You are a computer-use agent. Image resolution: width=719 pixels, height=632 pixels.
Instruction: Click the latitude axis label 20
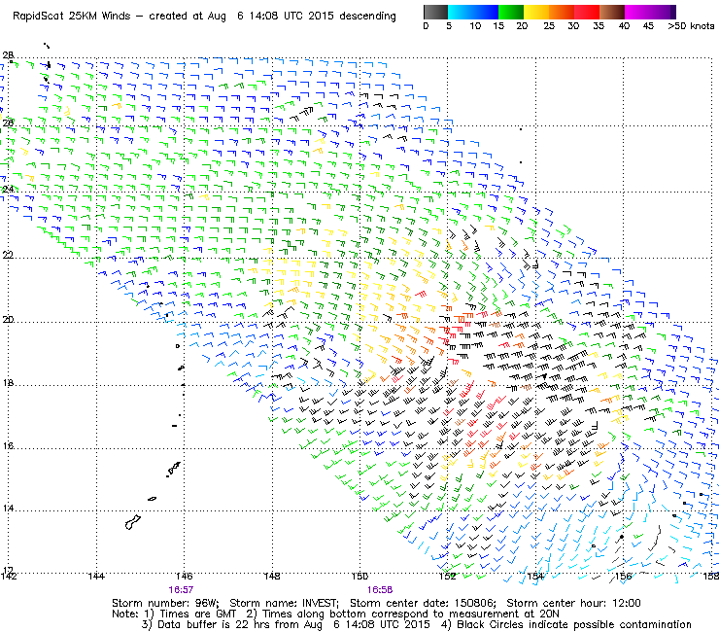(8, 320)
